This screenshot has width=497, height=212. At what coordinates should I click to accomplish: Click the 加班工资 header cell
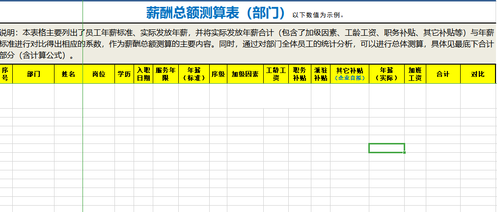point(415,74)
